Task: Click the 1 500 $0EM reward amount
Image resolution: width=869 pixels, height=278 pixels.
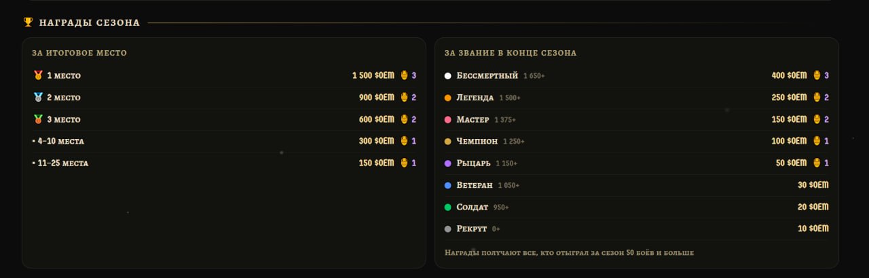Action: (373, 75)
